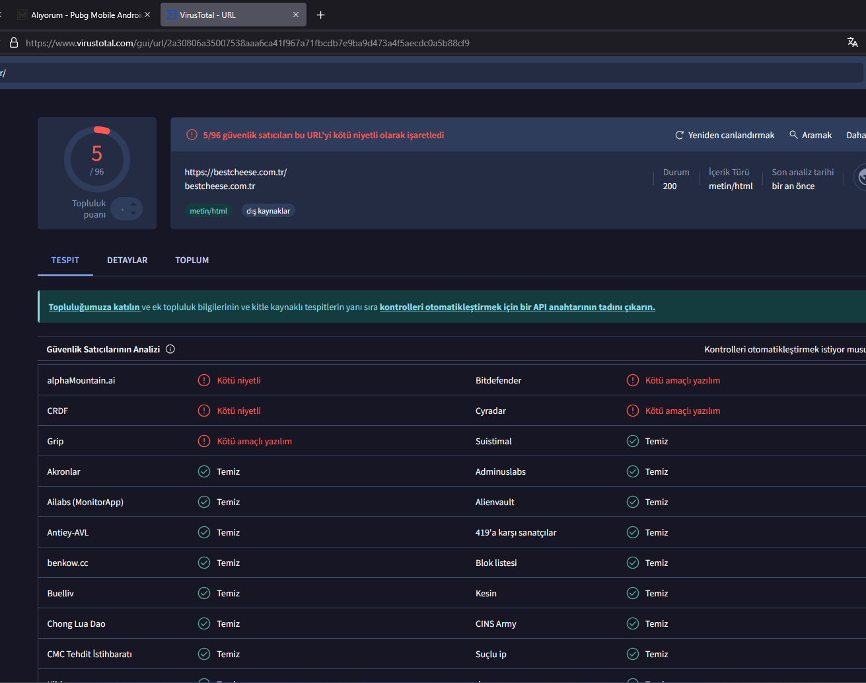Click alphaMountain.ai malicious warning icon

(204, 380)
